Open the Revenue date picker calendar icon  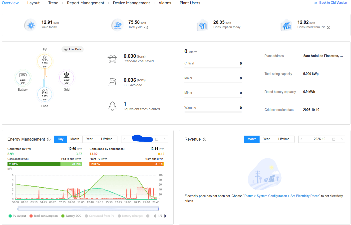pos(334,139)
